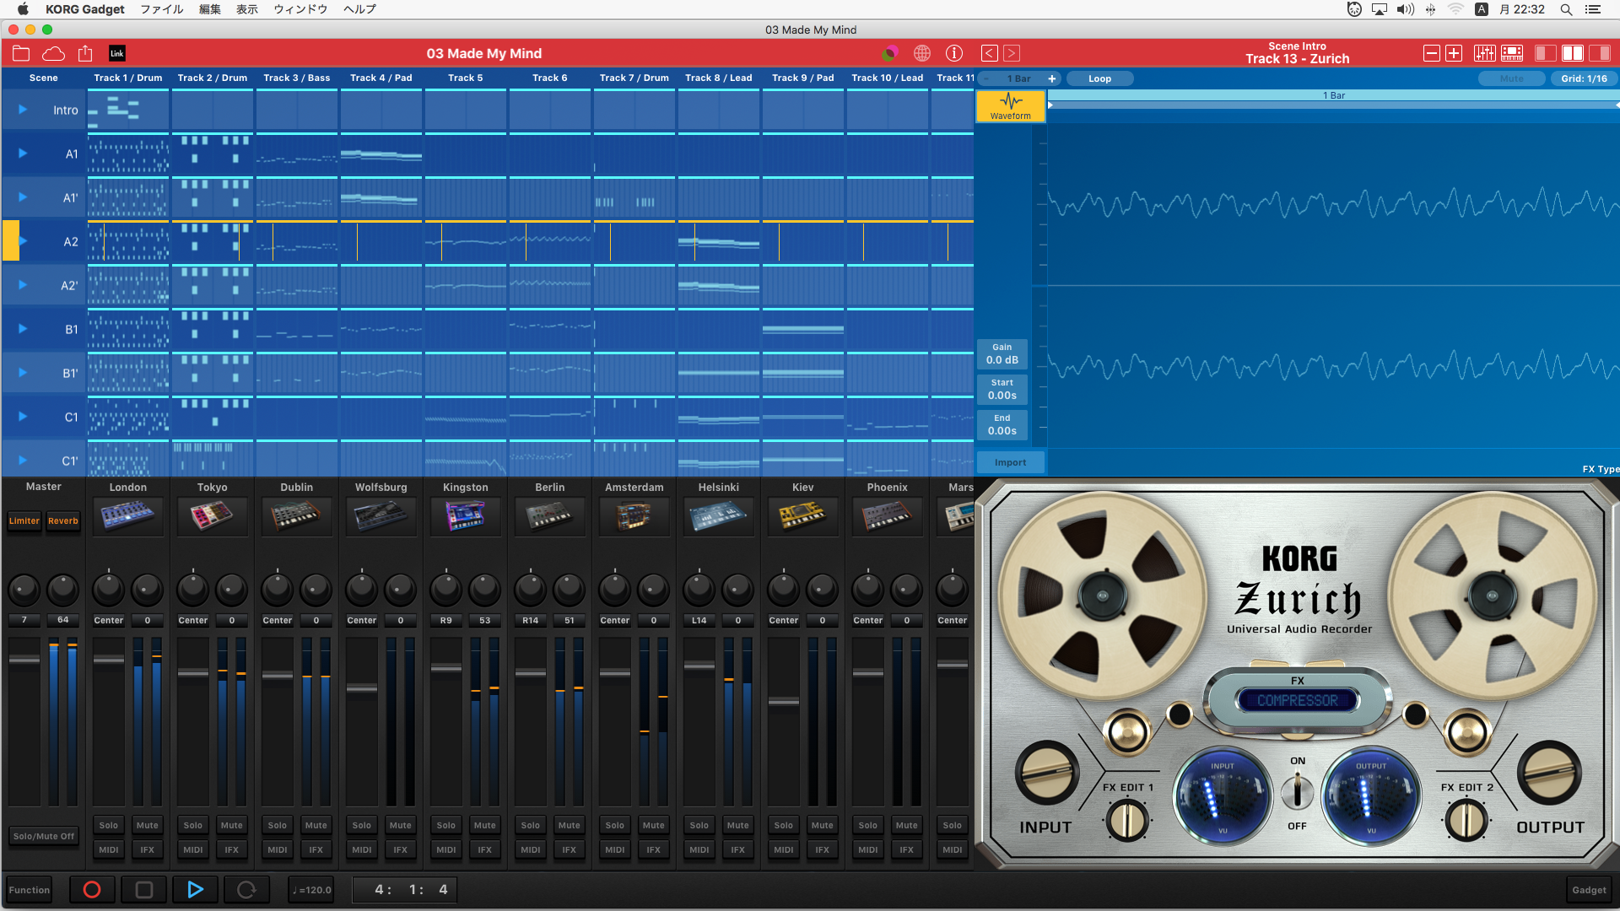Toggle the master Reverb
The width and height of the screenshot is (1620, 911).
point(63,520)
